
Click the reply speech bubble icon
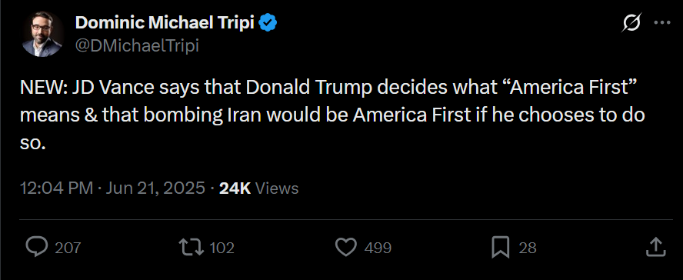(x=37, y=248)
